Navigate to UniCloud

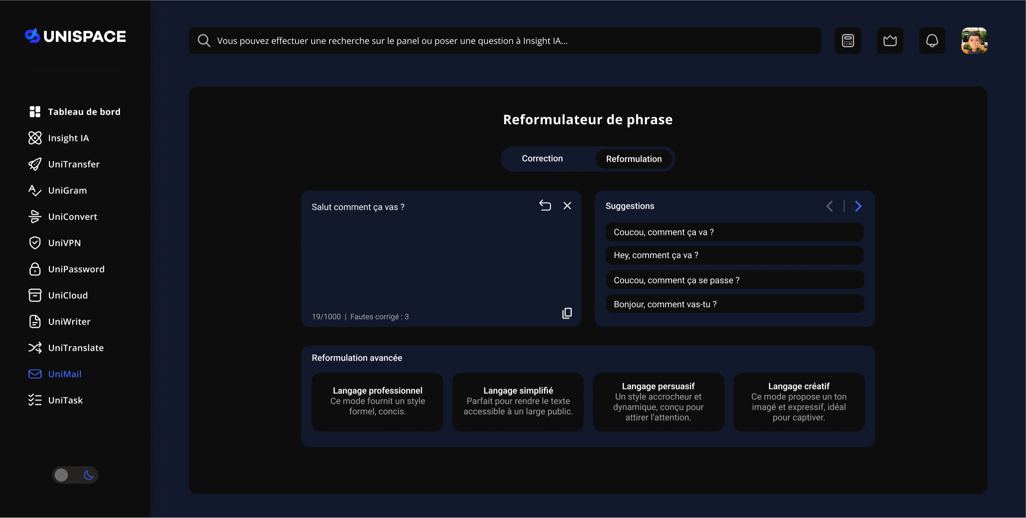pyautogui.click(x=58, y=295)
